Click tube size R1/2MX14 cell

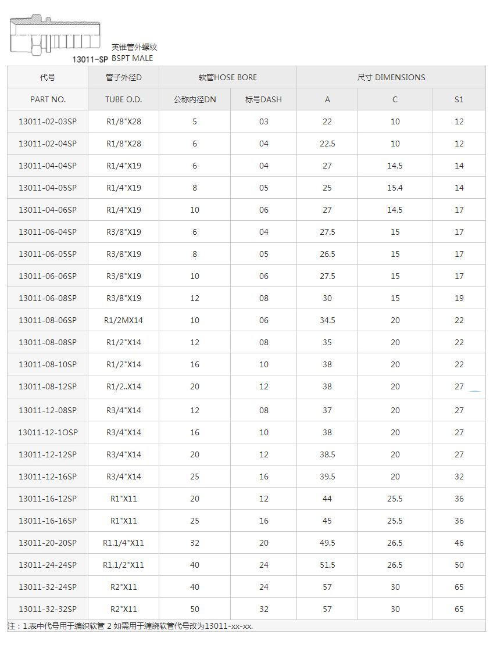123,320
